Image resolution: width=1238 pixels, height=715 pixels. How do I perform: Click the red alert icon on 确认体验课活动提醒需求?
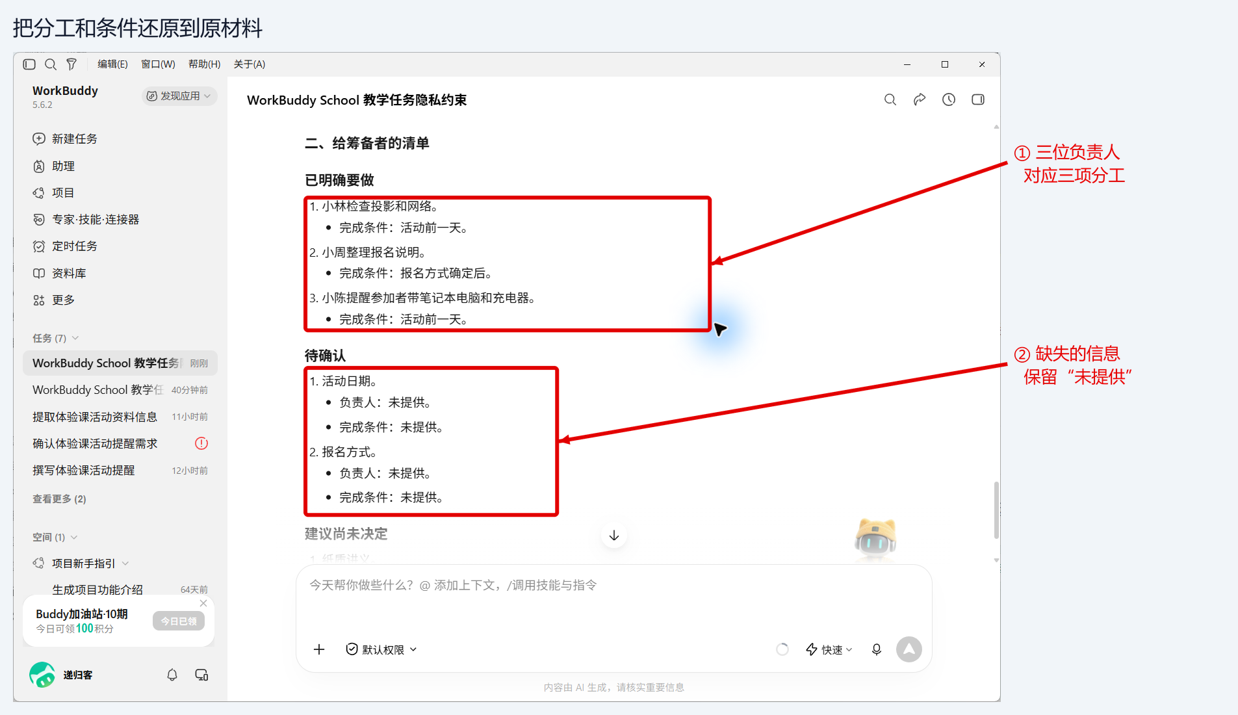(x=201, y=444)
